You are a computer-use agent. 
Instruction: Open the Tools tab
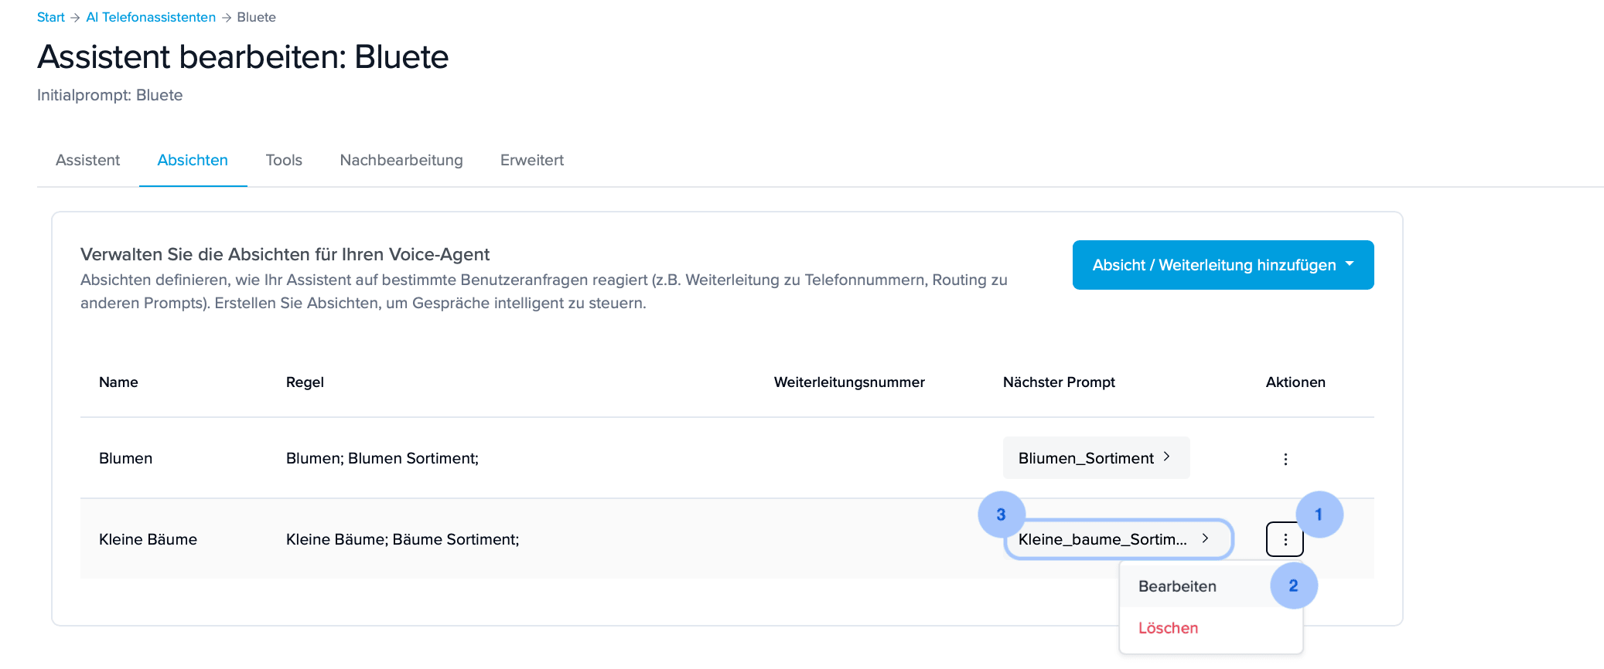coord(284,160)
